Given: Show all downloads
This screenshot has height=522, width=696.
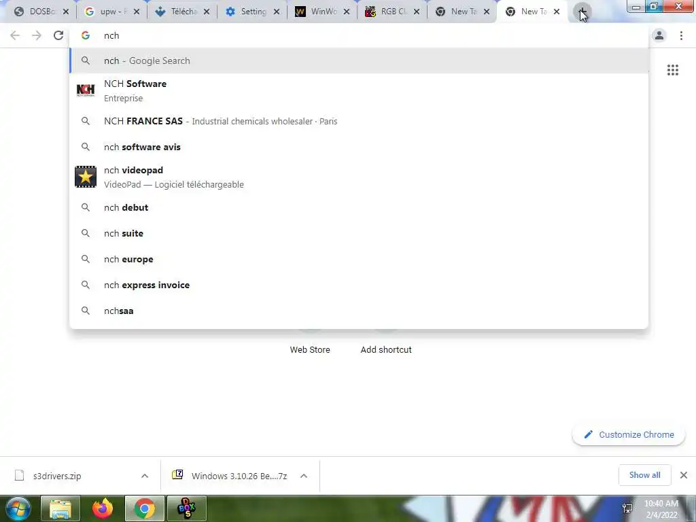Looking at the screenshot, I should tap(644, 475).
